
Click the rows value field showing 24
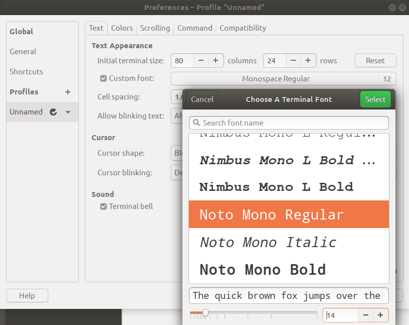click(x=275, y=60)
